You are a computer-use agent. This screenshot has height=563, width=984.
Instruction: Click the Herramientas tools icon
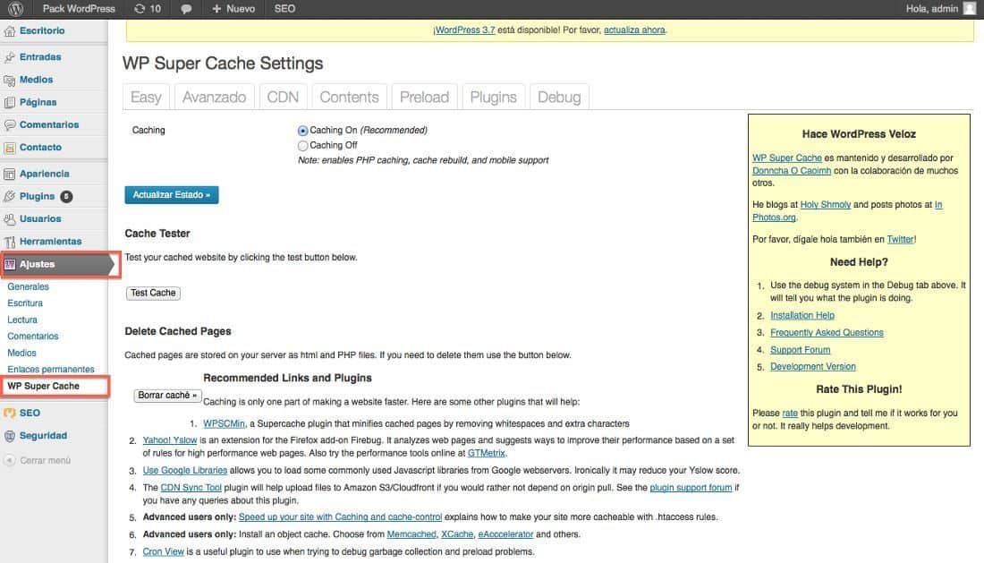pyautogui.click(x=10, y=243)
